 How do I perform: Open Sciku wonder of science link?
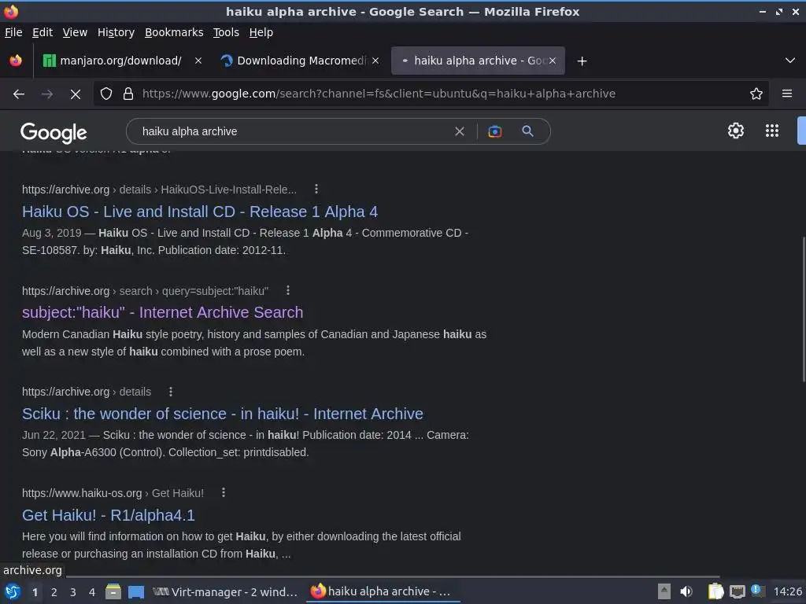tap(223, 414)
